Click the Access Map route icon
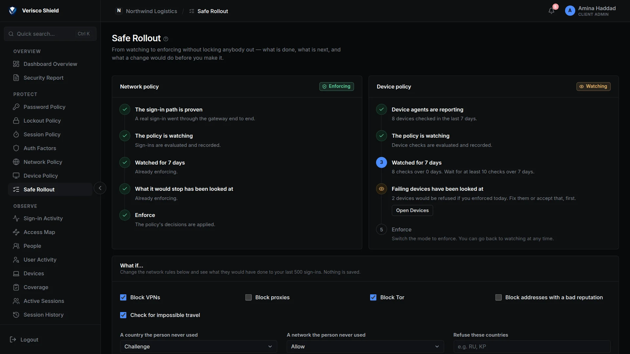Image resolution: width=630 pixels, height=354 pixels. (x=16, y=232)
